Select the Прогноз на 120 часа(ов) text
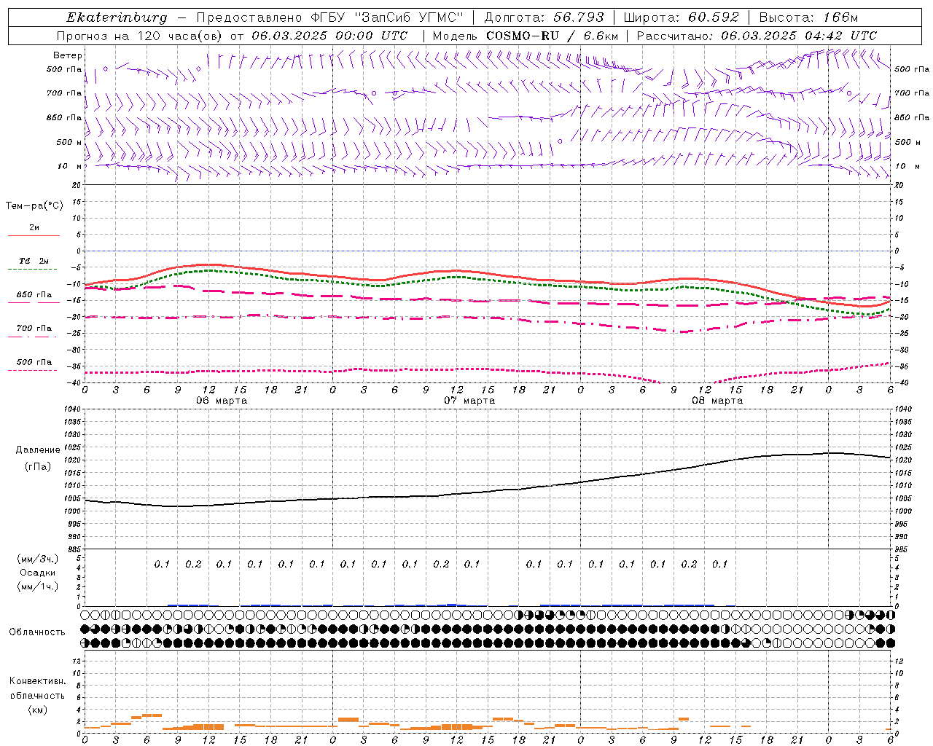Viewport: 933px width, 746px height. (x=141, y=36)
